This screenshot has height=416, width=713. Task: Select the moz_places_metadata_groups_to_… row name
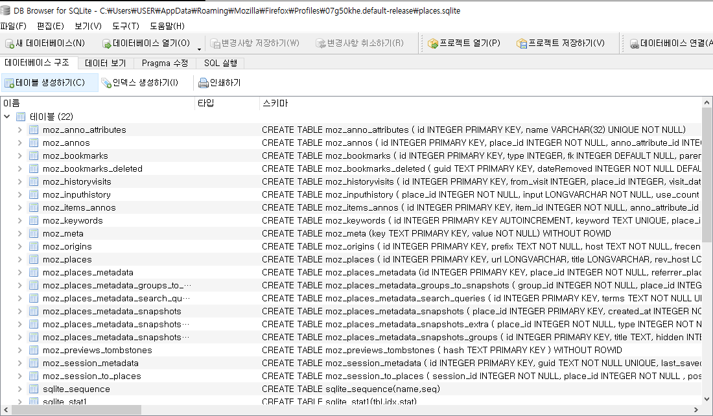117,286
